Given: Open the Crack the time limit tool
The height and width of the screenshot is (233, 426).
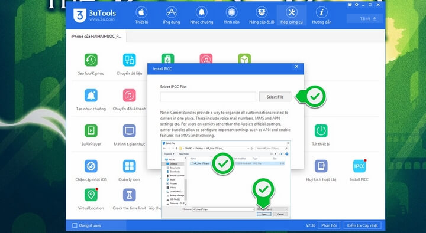Looking at the screenshot, I should (x=130, y=199).
